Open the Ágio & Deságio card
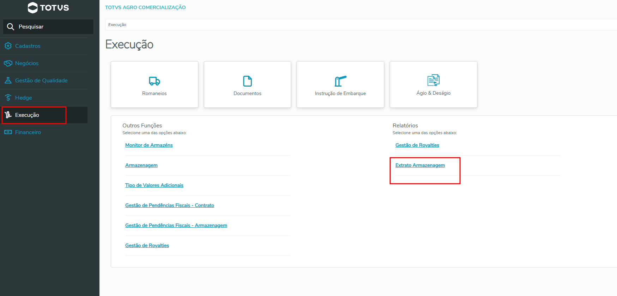Screen dimensions: 617x296 tap(434, 84)
